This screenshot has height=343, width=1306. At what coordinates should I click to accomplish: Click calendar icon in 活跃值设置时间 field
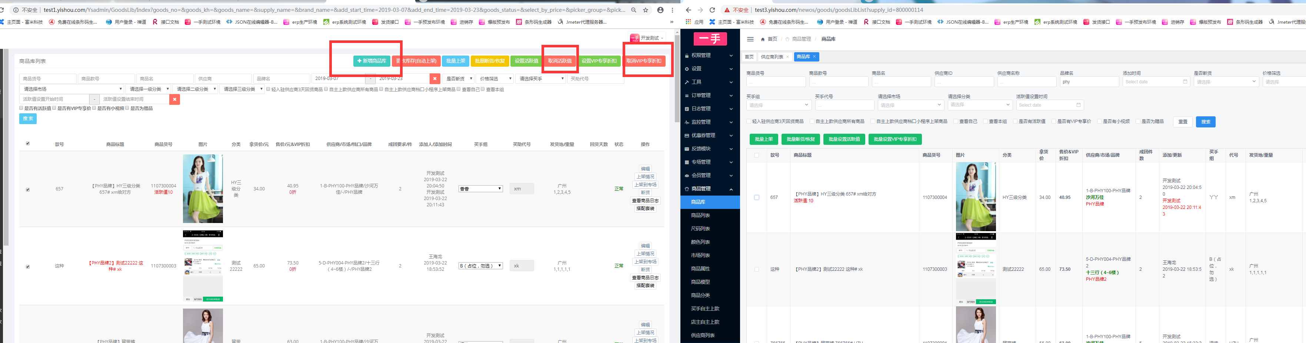pos(1078,106)
